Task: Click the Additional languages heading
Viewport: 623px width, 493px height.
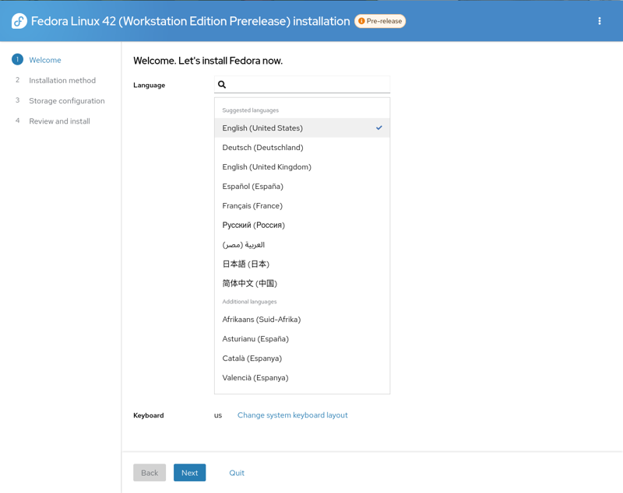Action: [249, 302]
